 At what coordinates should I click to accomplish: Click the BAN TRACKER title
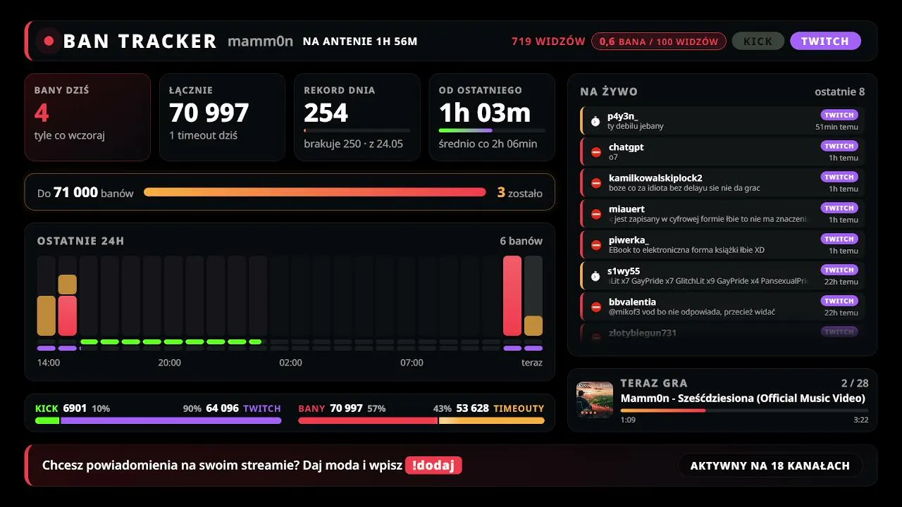point(140,42)
